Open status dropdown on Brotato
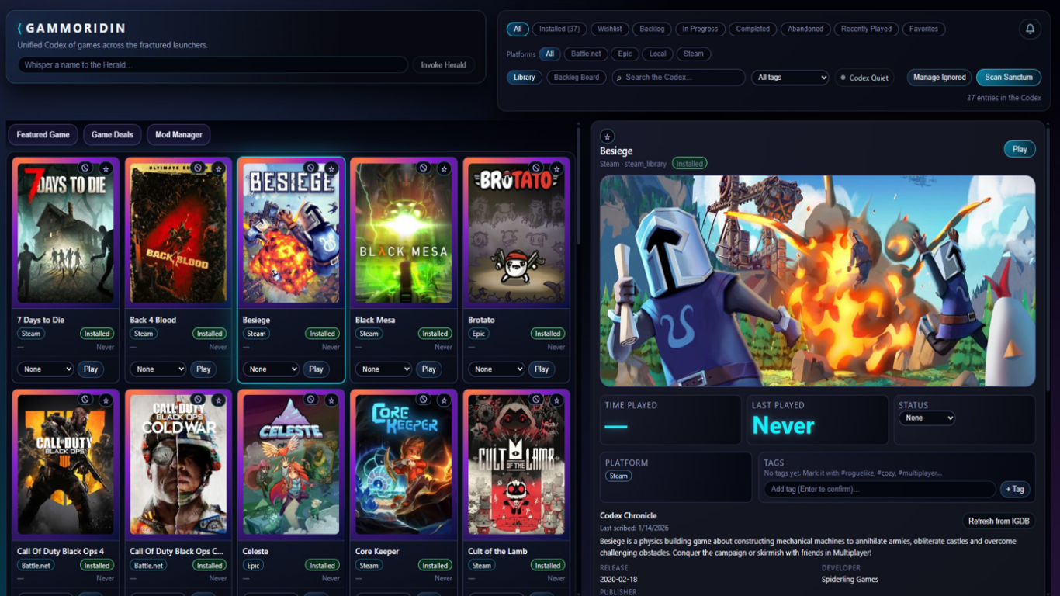 496,369
